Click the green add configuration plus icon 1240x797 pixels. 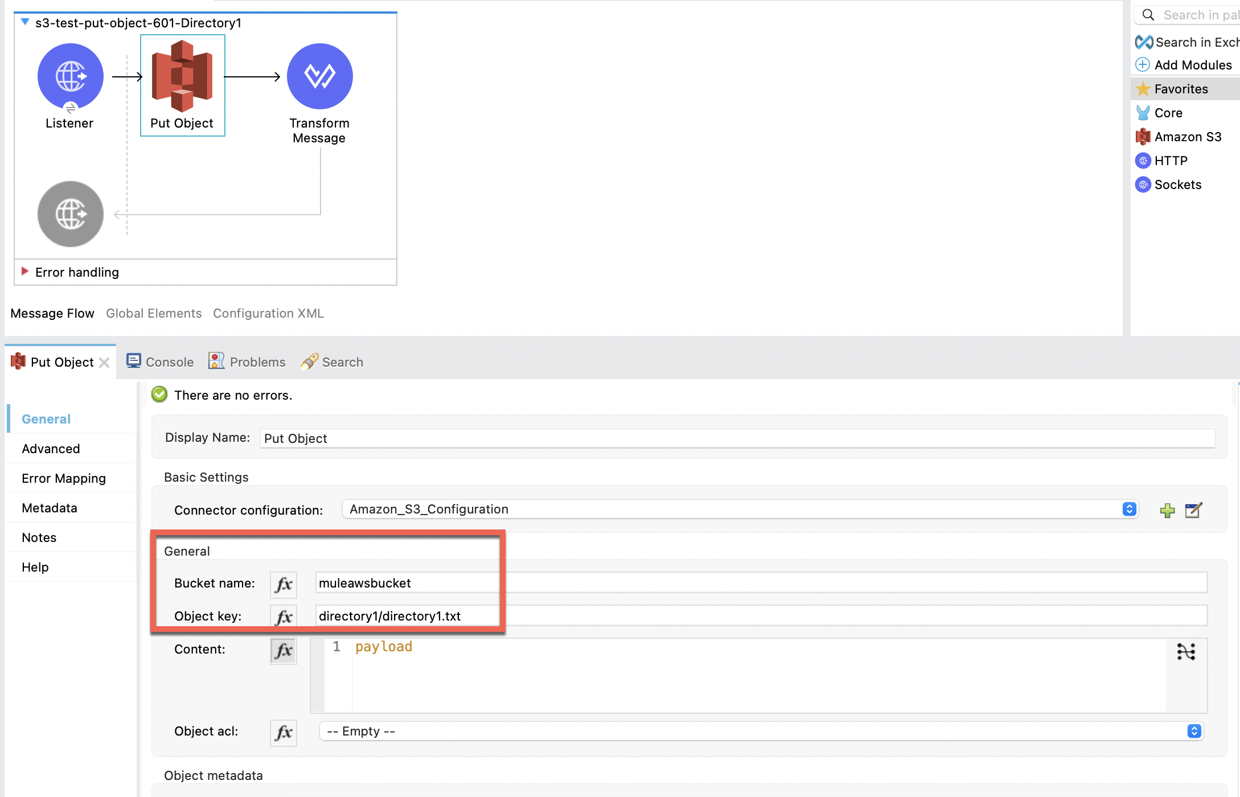pyautogui.click(x=1167, y=510)
